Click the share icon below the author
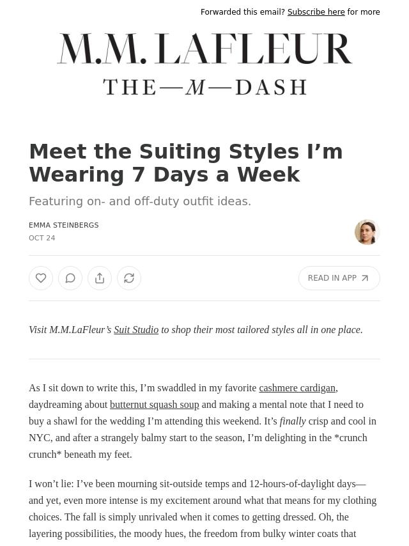The height and width of the screenshot is (546, 409). click(x=100, y=278)
